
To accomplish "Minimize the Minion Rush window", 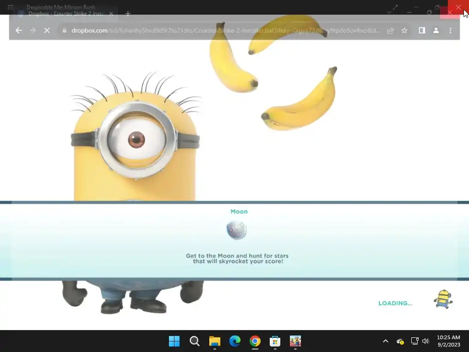I will tap(416, 7).
